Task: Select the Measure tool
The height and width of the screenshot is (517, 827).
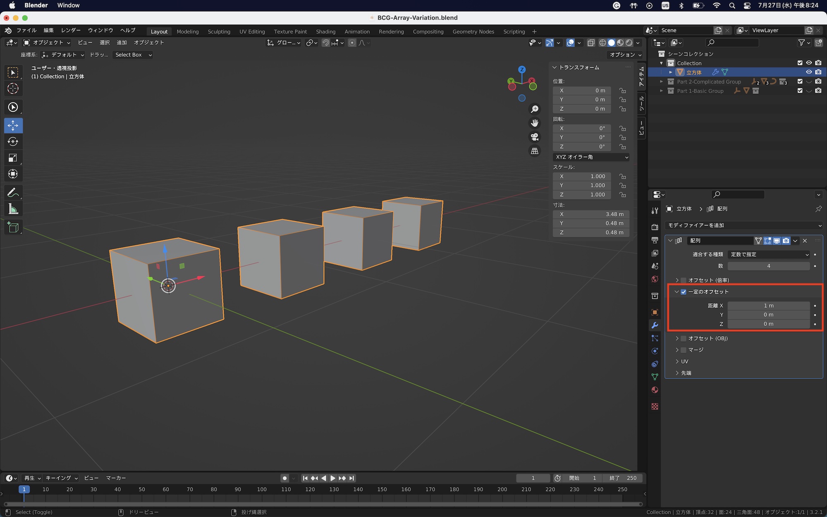Action: (13, 209)
